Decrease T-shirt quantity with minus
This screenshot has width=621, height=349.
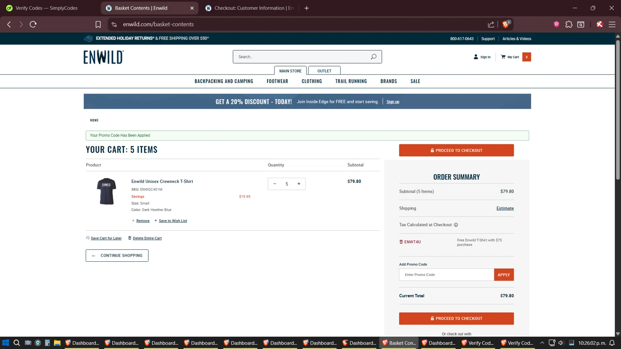[274, 184]
